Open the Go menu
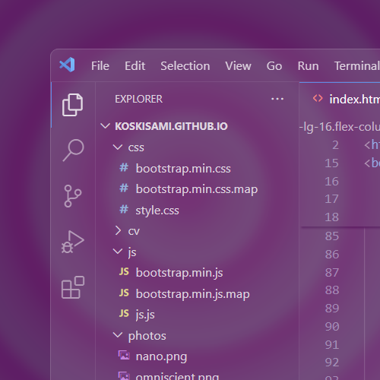Image resolution: width=380 pixels, height=380 pixels. point(274,66)
